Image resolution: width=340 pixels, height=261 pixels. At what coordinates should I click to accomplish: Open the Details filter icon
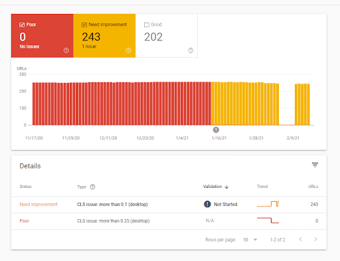point(315,165)
